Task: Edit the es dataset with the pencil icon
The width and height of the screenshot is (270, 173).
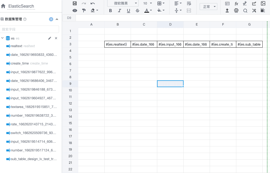Action: (50, 38)
